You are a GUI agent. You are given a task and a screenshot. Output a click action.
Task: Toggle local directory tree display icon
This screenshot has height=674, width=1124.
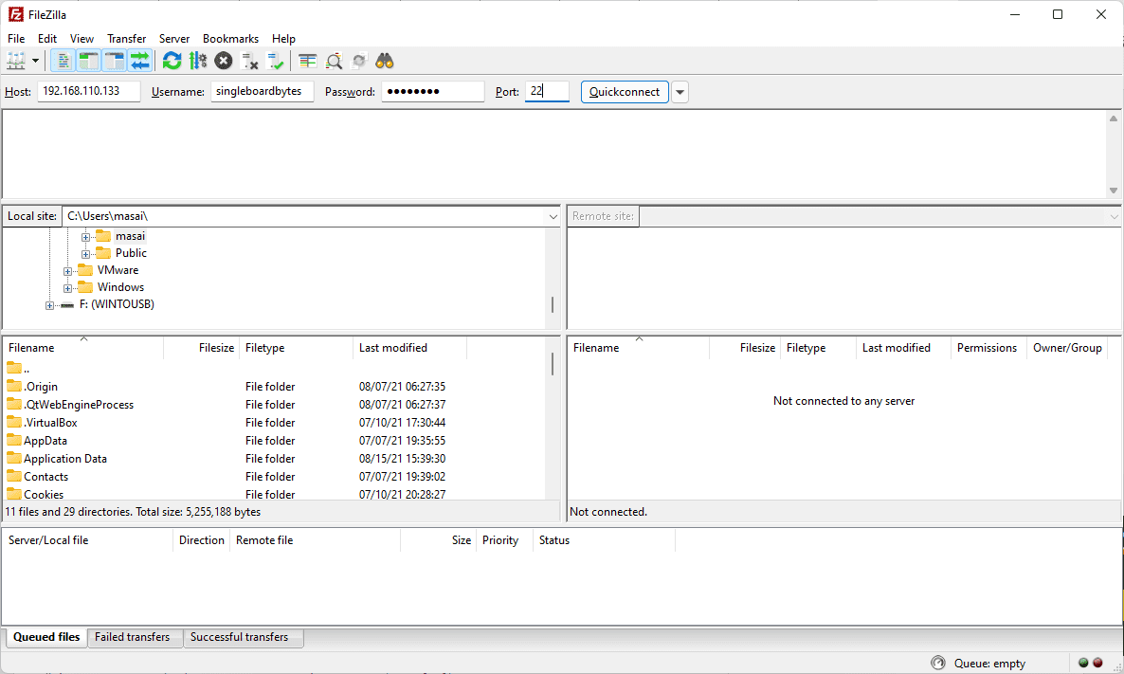tap(89, 61)
